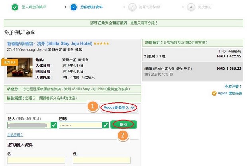
Task: Click the 免取消費! link
Action: click(233, 86)
